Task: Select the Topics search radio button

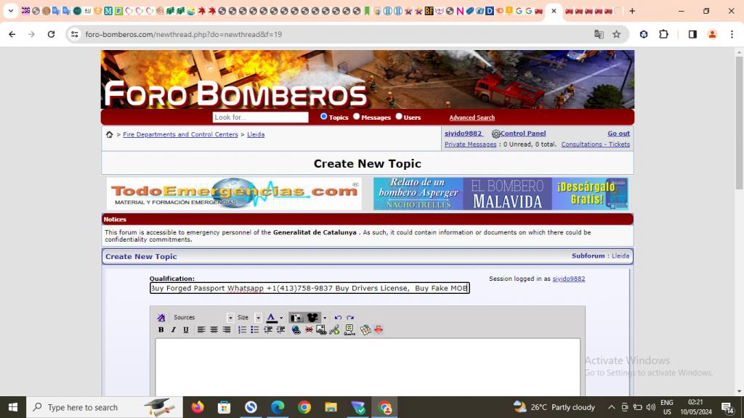Action: 323,117
